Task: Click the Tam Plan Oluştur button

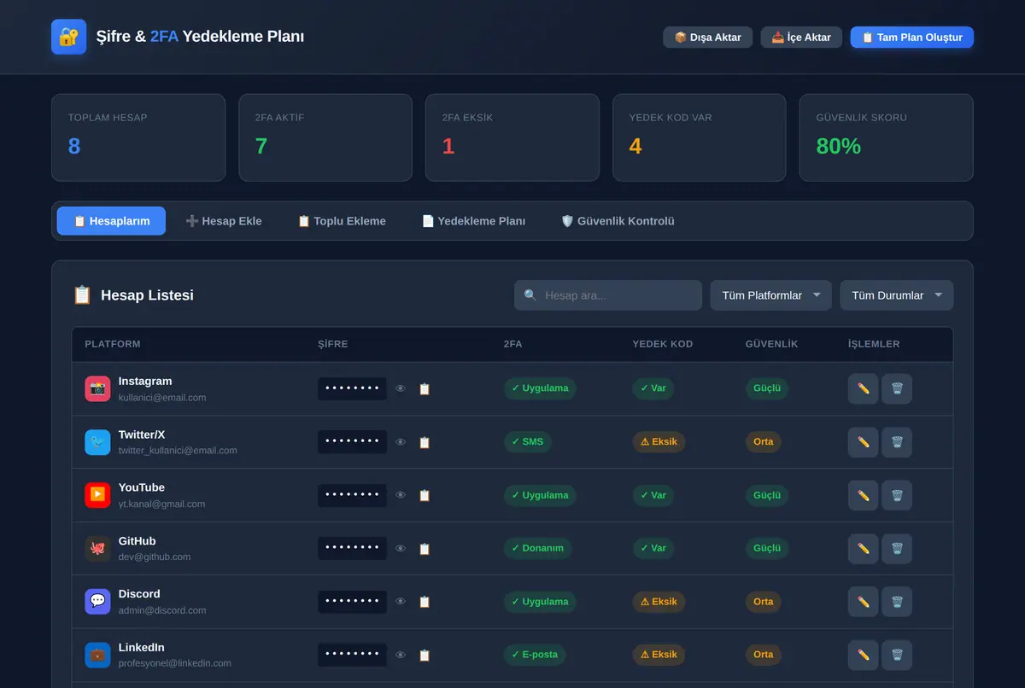Action: pos(911,37)
